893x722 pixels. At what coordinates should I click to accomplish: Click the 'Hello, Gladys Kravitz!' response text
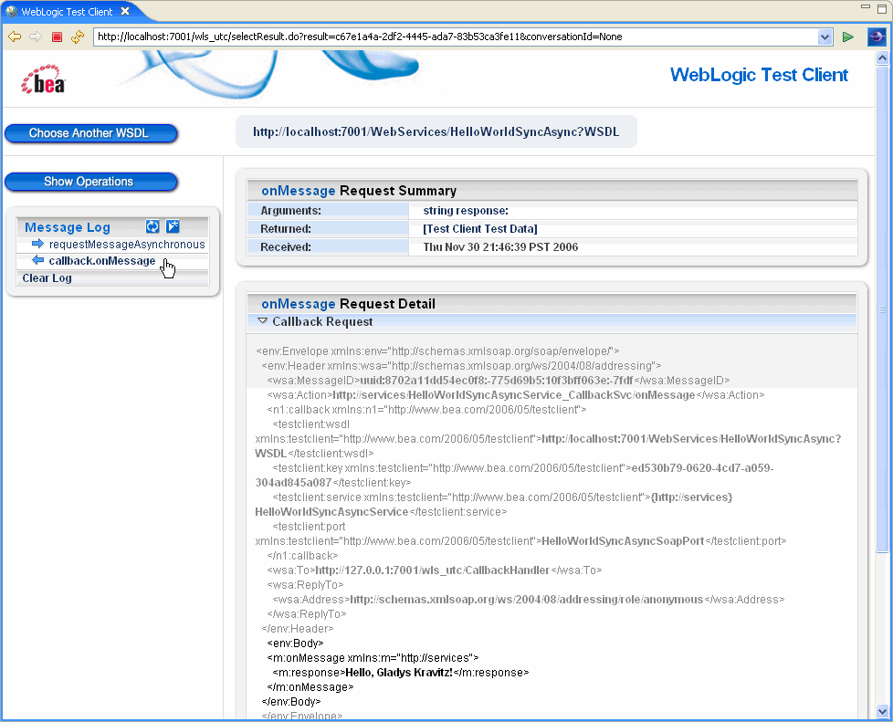399,673
